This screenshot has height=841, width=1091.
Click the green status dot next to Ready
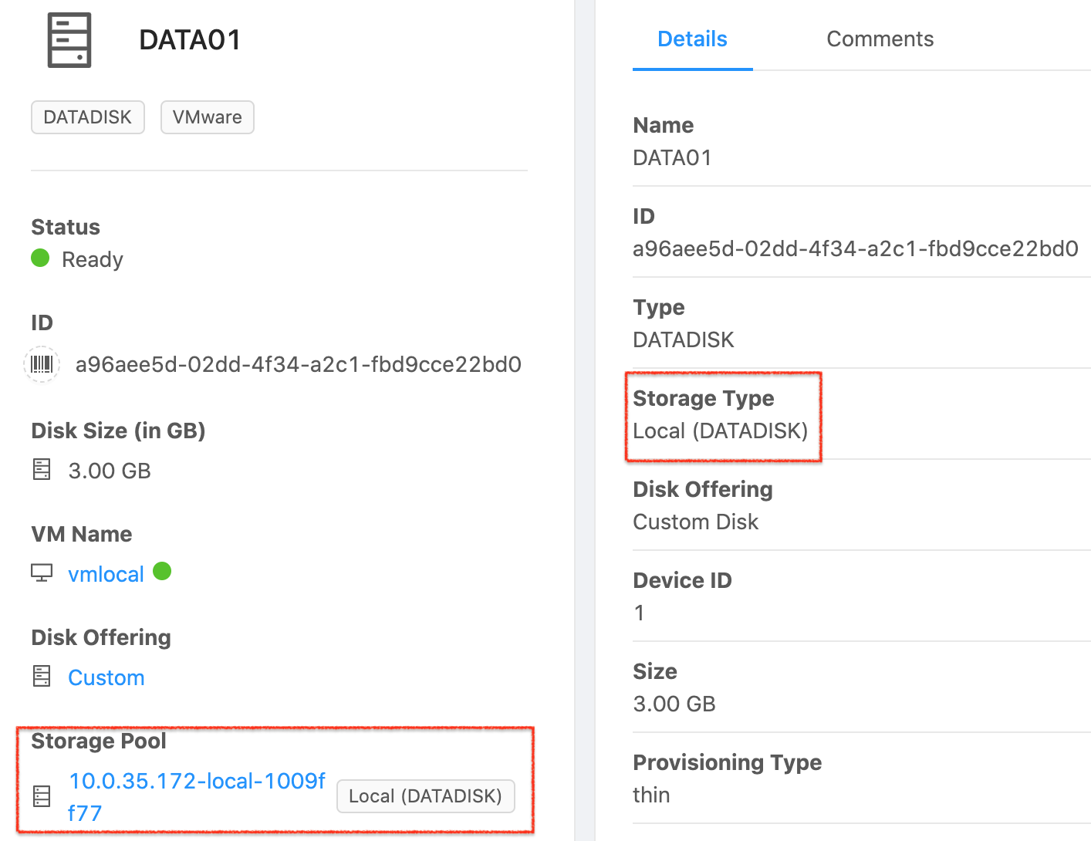39,258
